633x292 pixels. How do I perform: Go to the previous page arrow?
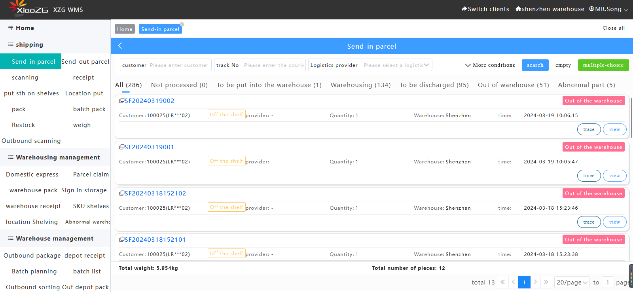click(514, 282)
